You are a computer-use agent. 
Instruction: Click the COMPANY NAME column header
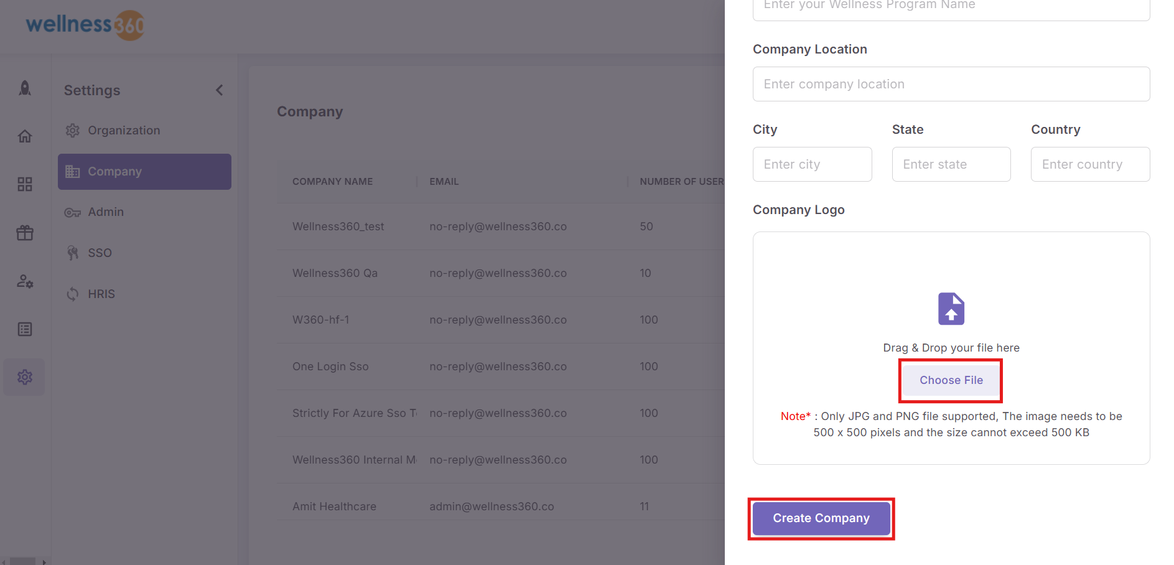[333, 182]
